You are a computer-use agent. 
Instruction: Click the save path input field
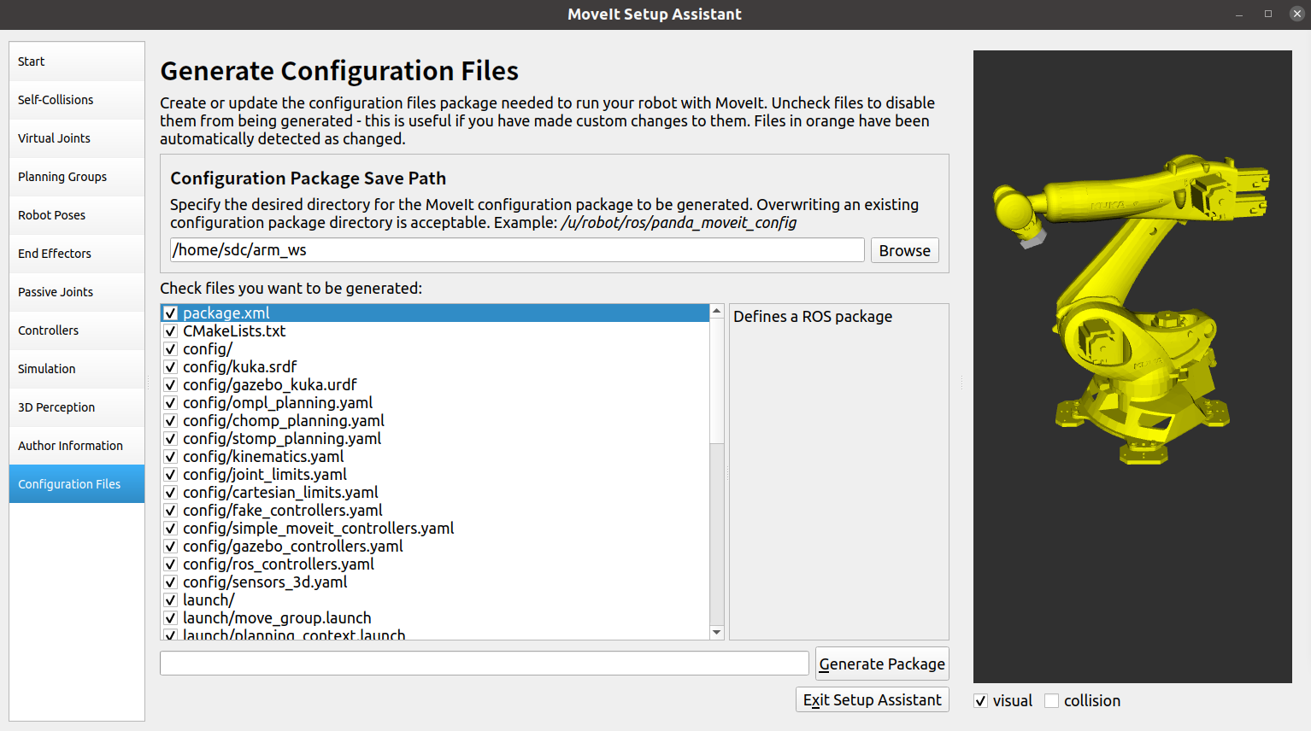[x=517, y=250]
